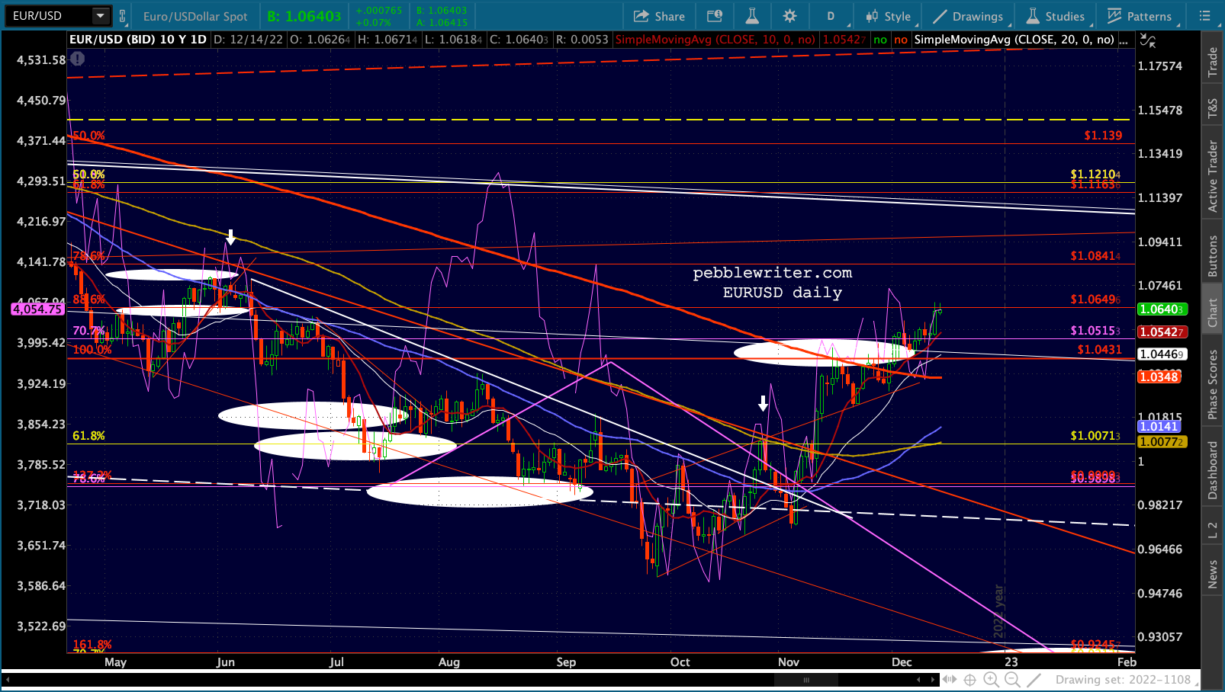
Task: Open the EUR/USD symbol dropdown arrow
Action: (100, 16)
